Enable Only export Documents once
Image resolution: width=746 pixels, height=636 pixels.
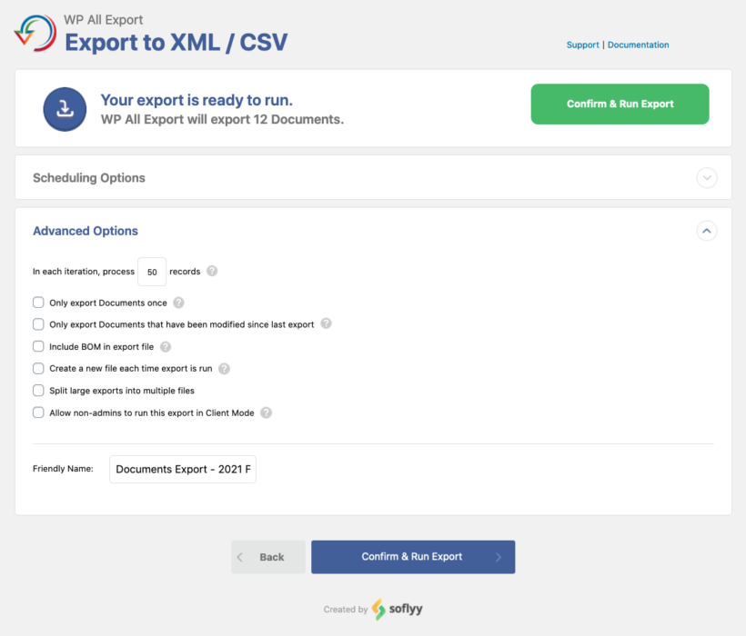[x=38, y=303]
